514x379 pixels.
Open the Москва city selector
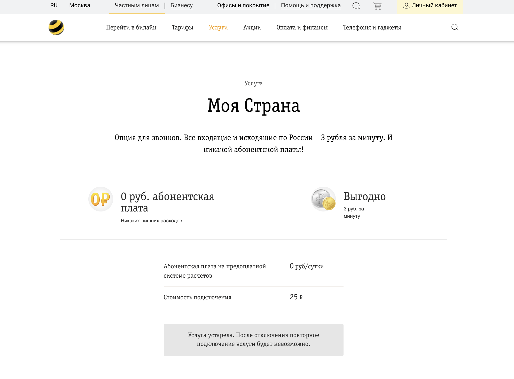(79, 5)
